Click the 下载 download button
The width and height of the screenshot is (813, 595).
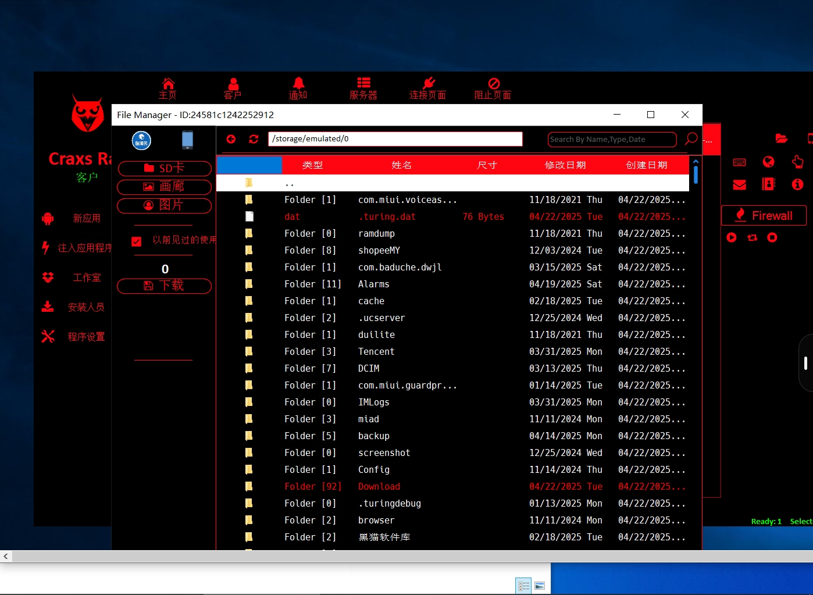coord(165,286)
